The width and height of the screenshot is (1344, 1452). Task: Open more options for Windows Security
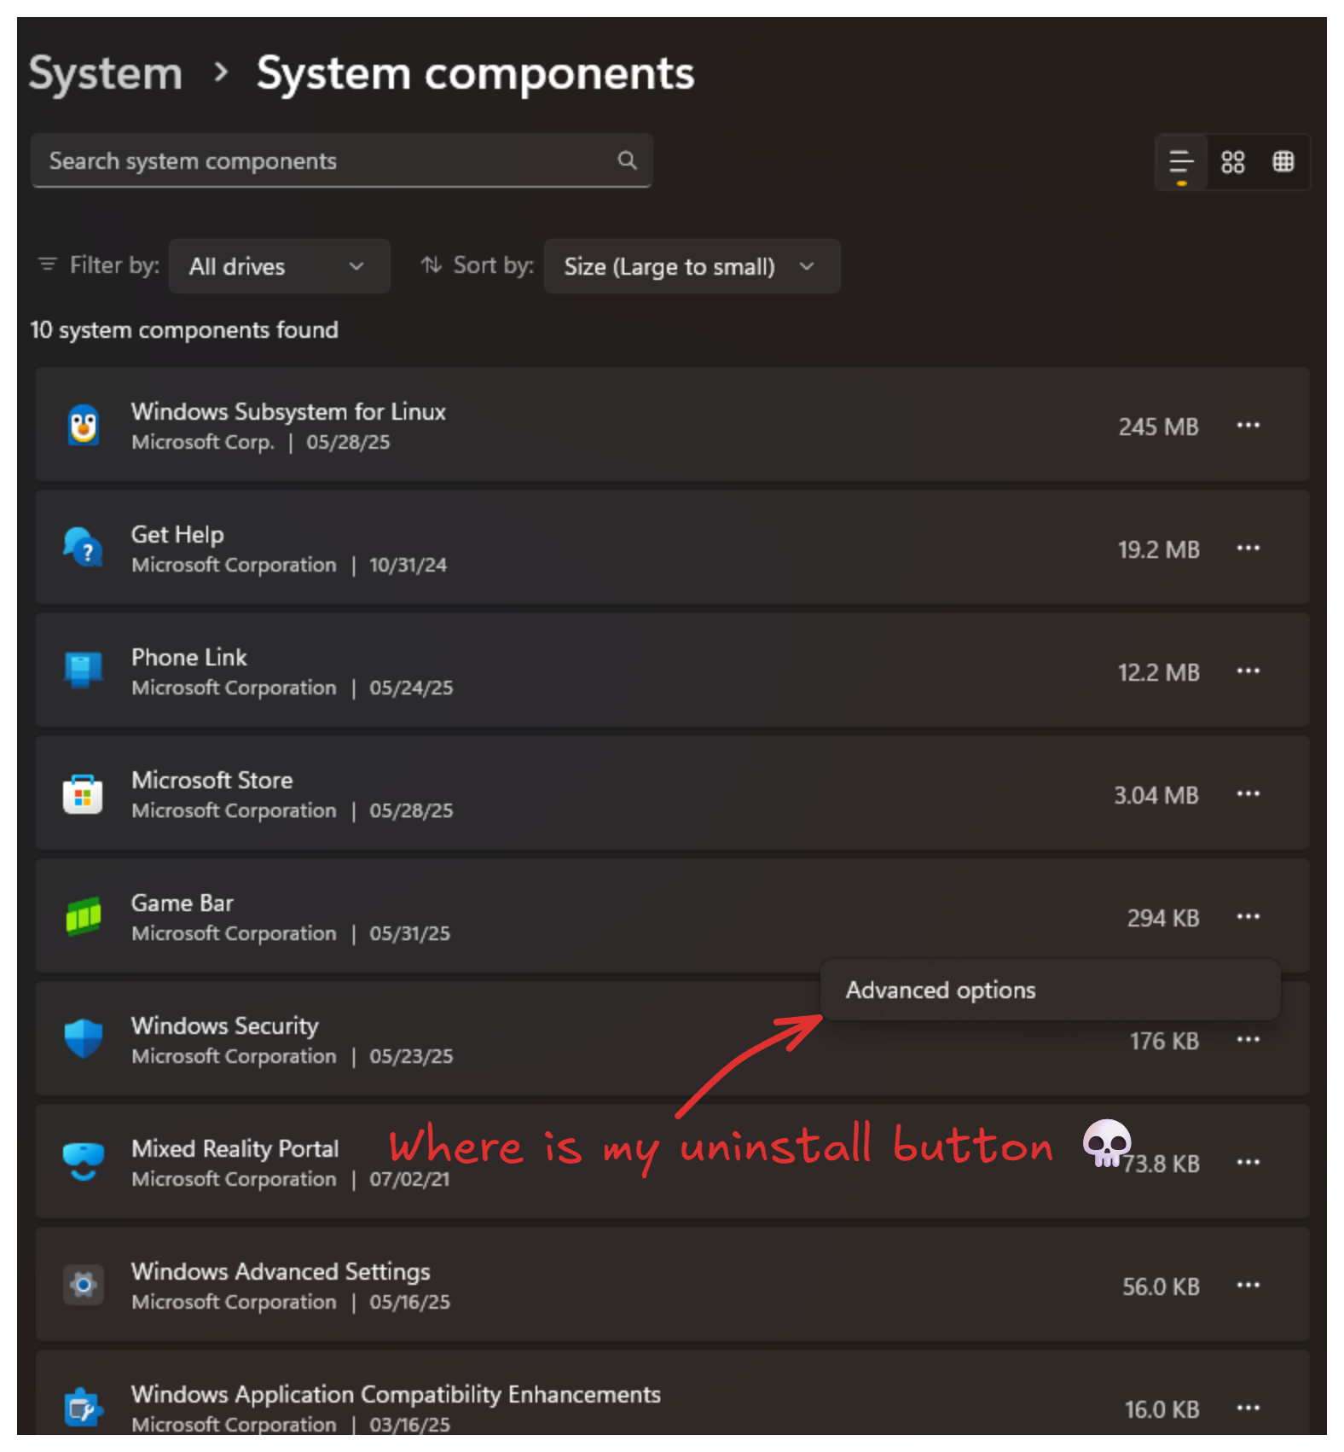(1248, 1039)
